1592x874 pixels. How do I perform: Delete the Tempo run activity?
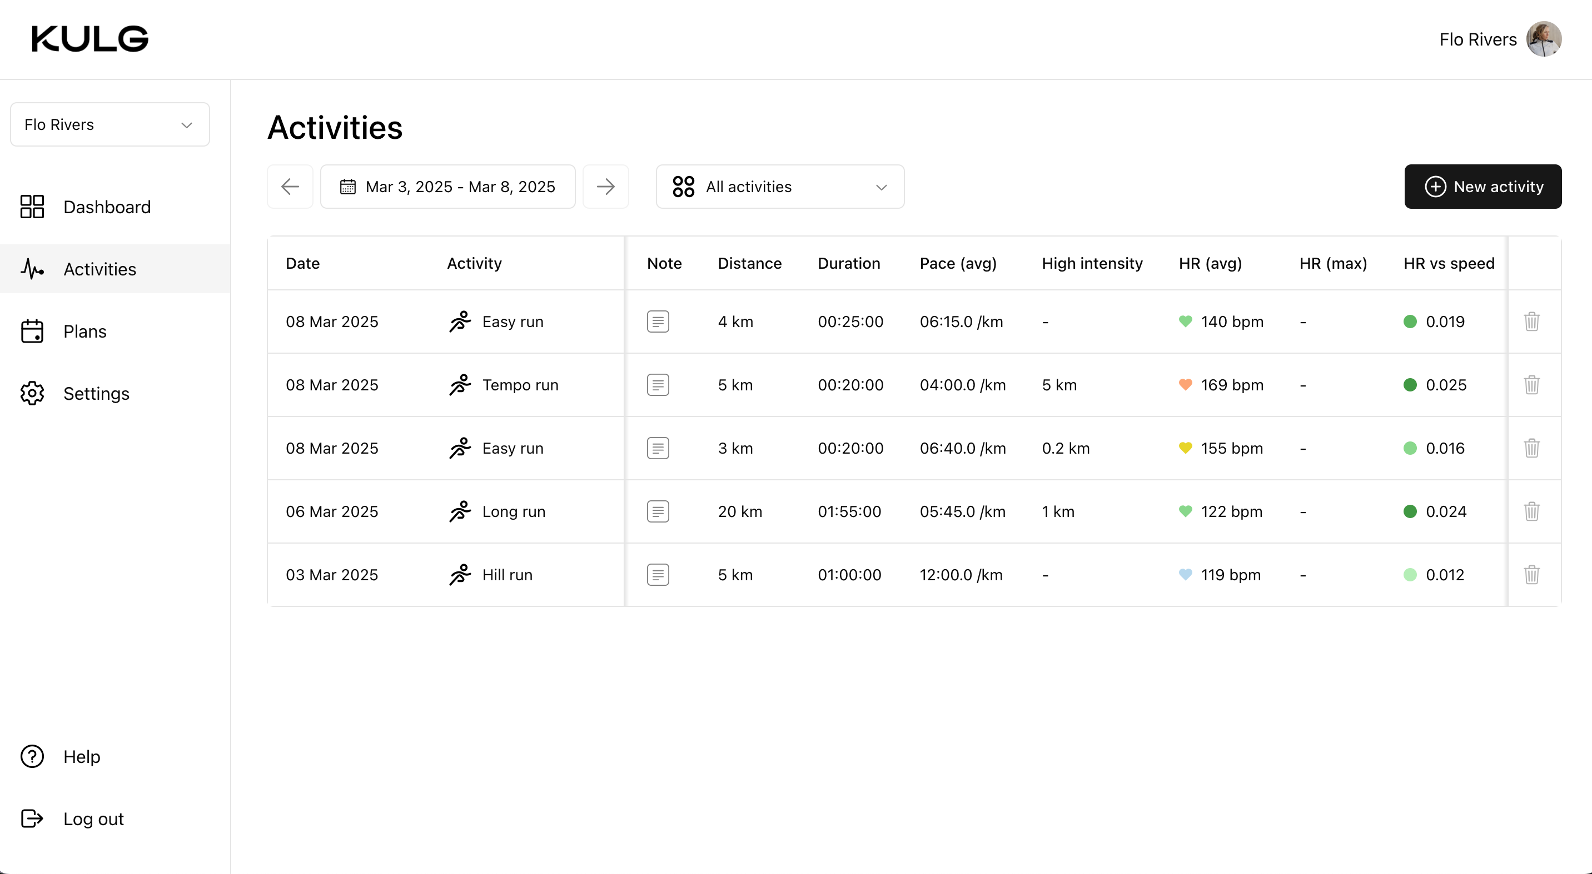click(1531, 385)
